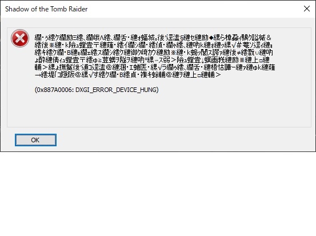This screenshot has width=316, height=236.
Task: Click the 0x887A0006 hex code
Action: 54,90
